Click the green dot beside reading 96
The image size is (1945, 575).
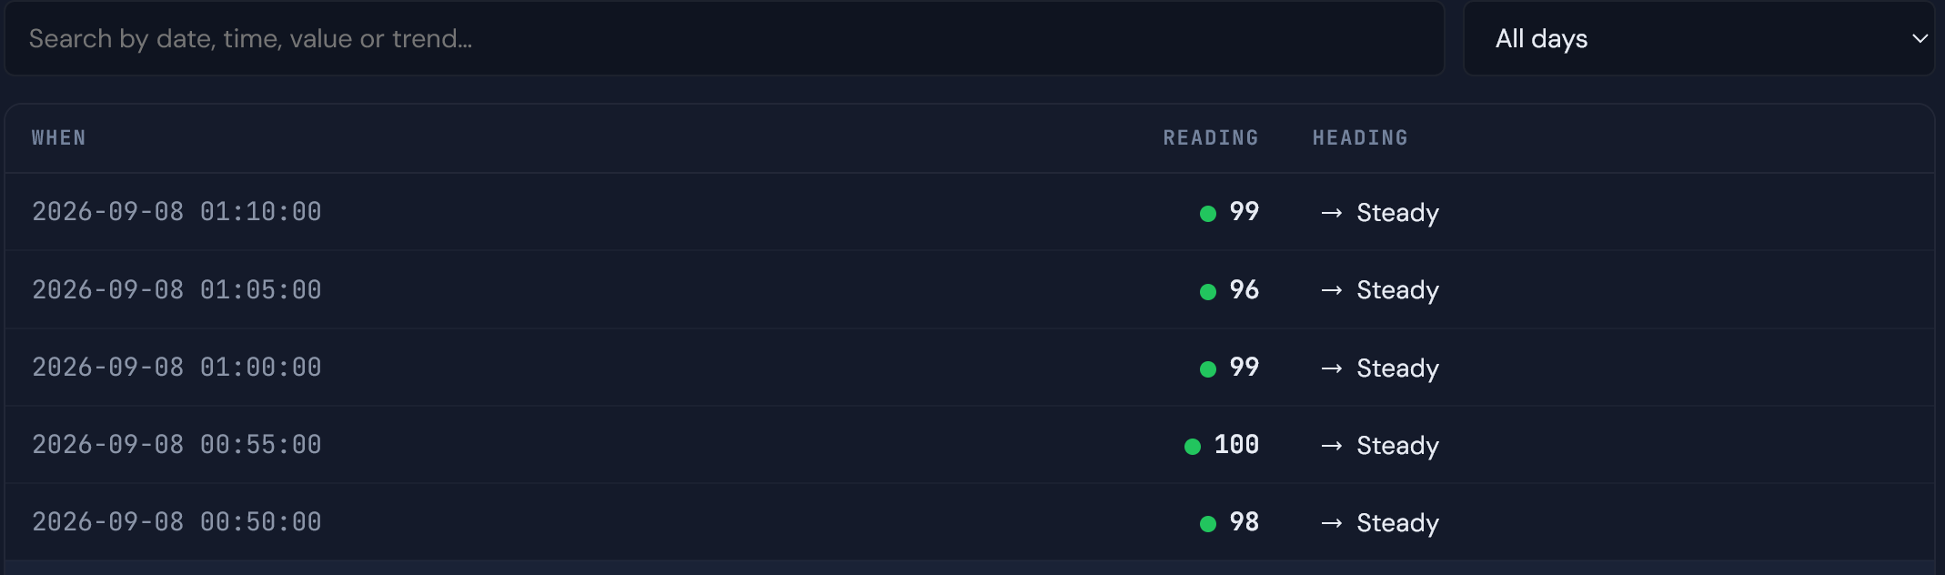pos(1208,292)
